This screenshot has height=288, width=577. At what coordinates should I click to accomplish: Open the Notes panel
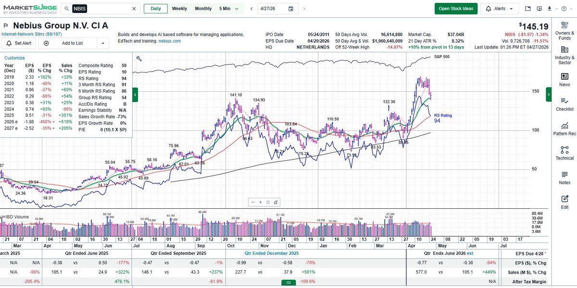coord(564,178)
